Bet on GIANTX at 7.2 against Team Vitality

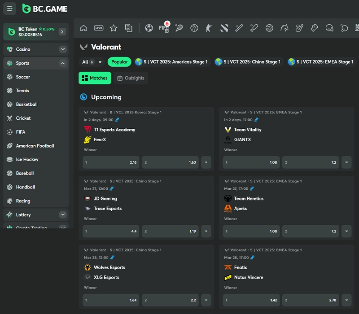(x=311, y=162)
